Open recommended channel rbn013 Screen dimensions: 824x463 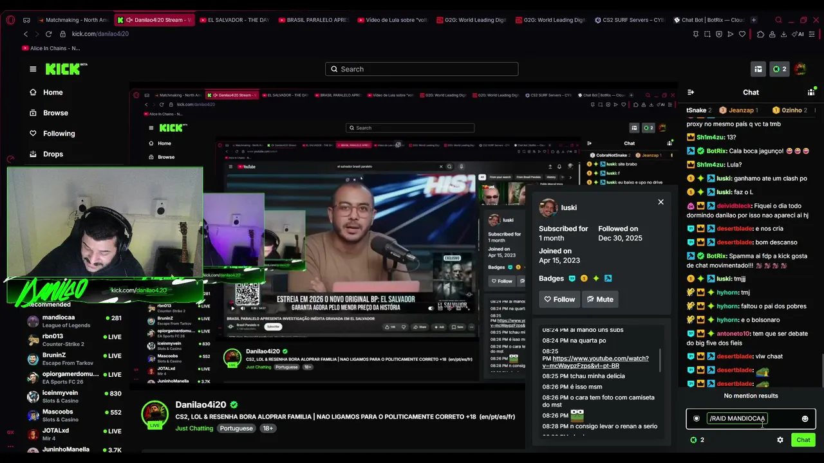tap(75, 340)
